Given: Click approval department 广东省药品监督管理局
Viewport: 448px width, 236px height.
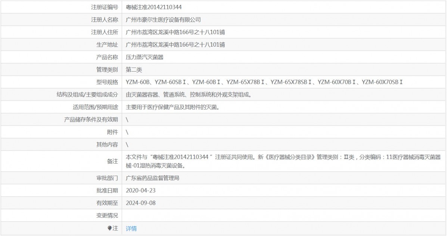Looking at the screenshot, I should [153, 178].
